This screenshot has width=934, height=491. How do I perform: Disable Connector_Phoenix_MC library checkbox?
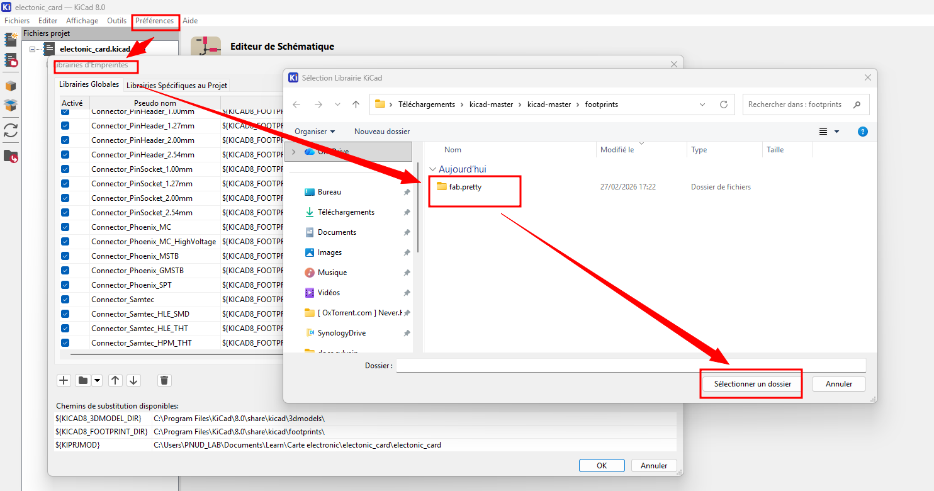coord(65,227)
